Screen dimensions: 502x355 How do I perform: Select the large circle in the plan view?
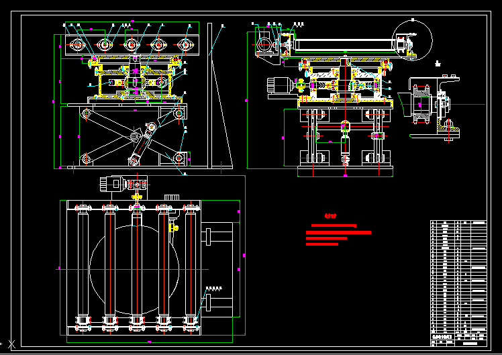[x=134, y=270]
